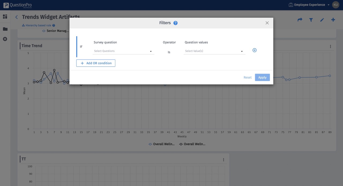The image size is (343, 186).
Task: Click Trends Widget Artifacts title
Action: (51, 17)
